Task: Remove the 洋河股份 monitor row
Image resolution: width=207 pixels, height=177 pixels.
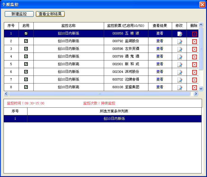Action: (194, 72)
